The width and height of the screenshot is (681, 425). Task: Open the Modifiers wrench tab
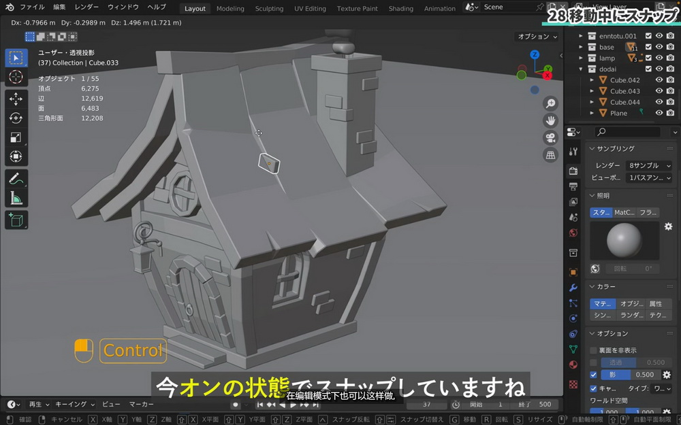click(573, 288)
